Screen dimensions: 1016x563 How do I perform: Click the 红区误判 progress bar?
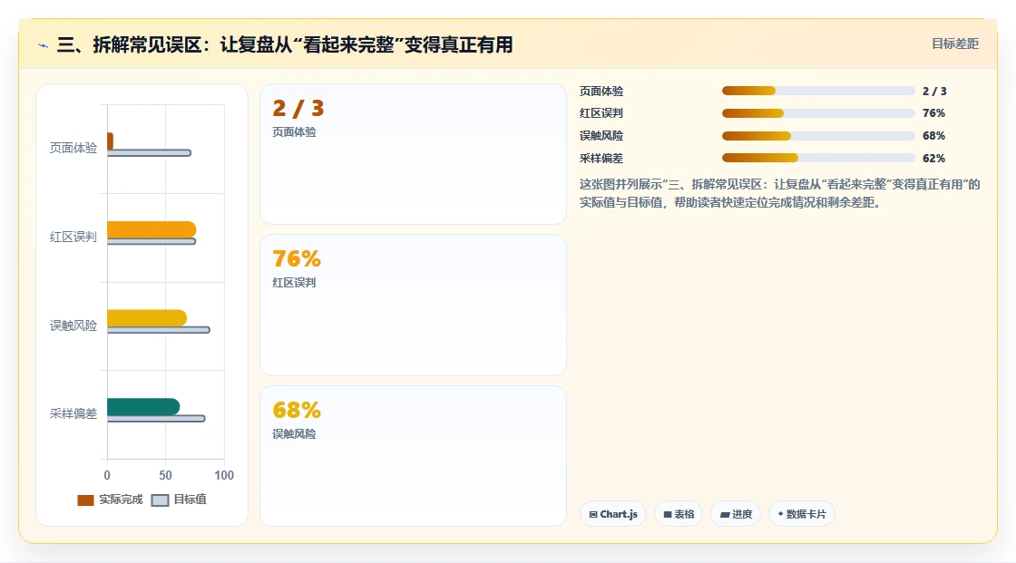(817, 113)
